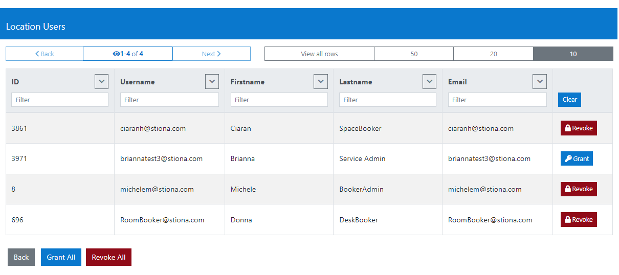The image size is (619, 275).
Task: Click the ID cell 696
Action: coord(17,220)
